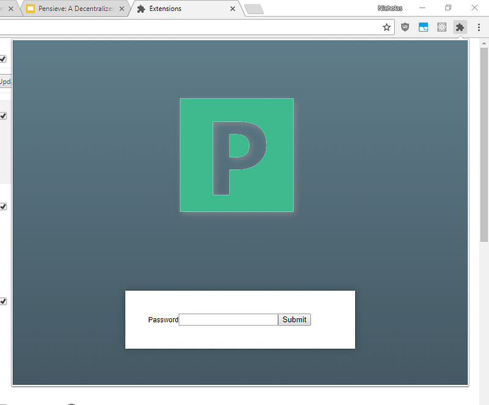Open a new tab
Image resolution: width=489 pixels, height=405 pixels.
pyautogui.click(x=254, y=9)
